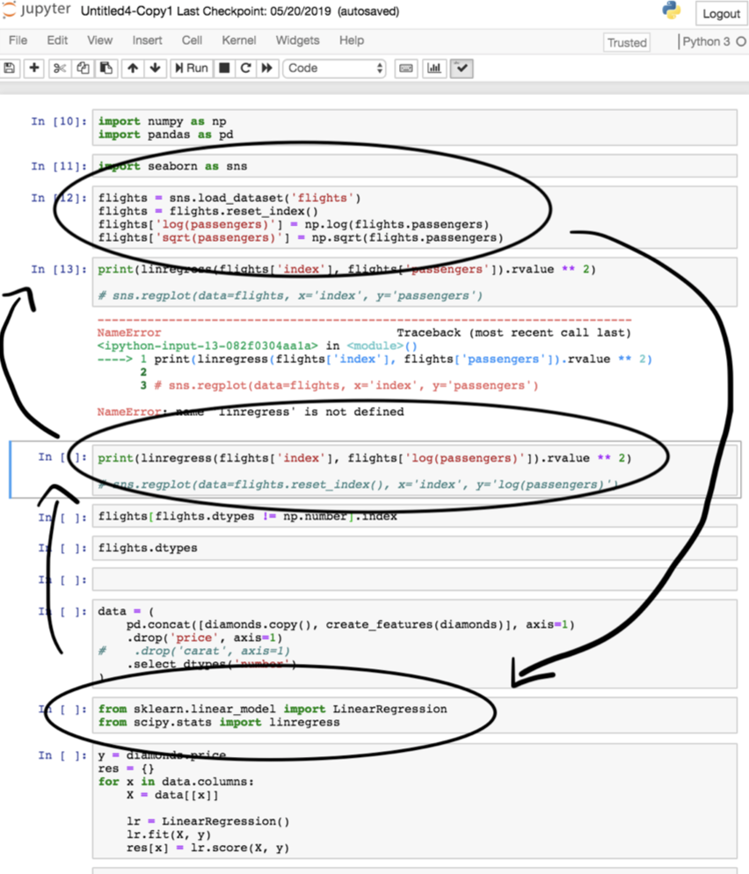Viewport: 749px width, 874px height.
Task: Click the ipython-input-13 traceback reference text
Action: coord(207,346)
